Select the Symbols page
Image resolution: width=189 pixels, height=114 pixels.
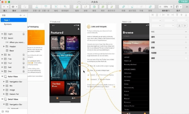[x=8, y=24]
